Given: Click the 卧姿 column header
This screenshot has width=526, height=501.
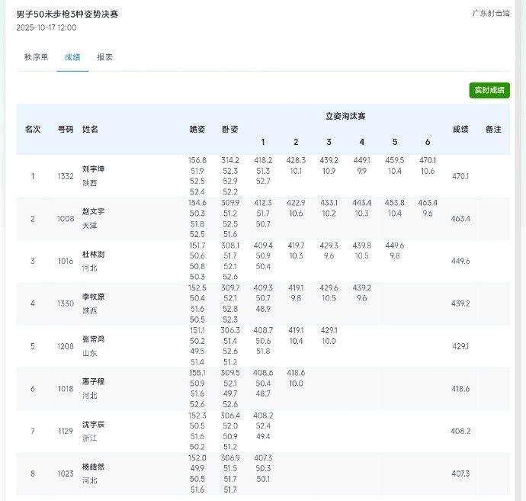Looking at the screenshot, I should click(229, 130).
